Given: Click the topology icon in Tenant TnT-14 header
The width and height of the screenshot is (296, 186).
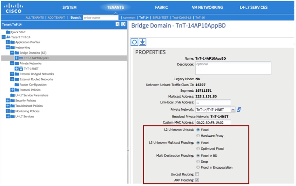Looking at the screenshot, I should pos(117,24).
